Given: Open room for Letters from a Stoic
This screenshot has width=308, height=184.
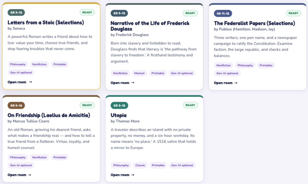Looking at the screenshot, I should (x=20, y=82).
